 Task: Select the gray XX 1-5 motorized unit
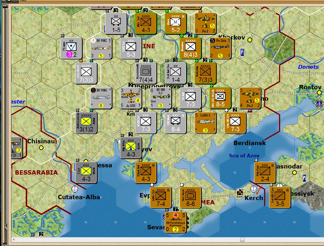coord(116,23)
